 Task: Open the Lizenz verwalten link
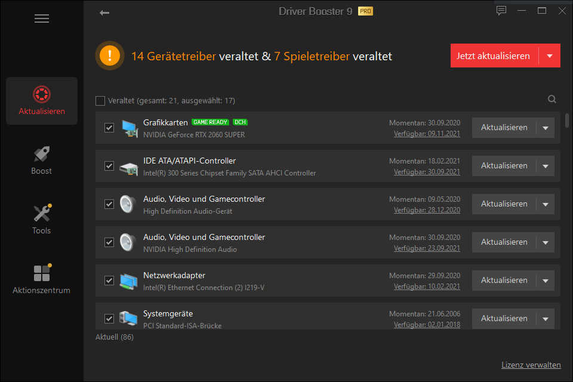point(531,365)
